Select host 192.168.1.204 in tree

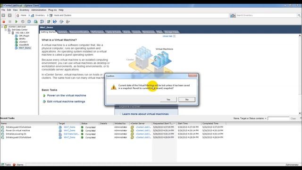tap(22, 33)
